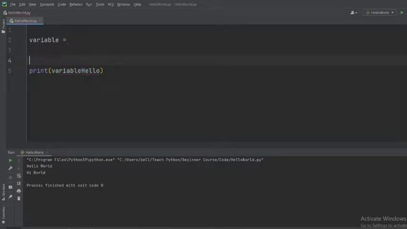Click the python.exe command path console line

pos(145,160)
